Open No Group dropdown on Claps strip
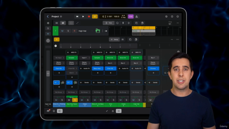The height and width of the screenshot is (129, 229). 85,92
